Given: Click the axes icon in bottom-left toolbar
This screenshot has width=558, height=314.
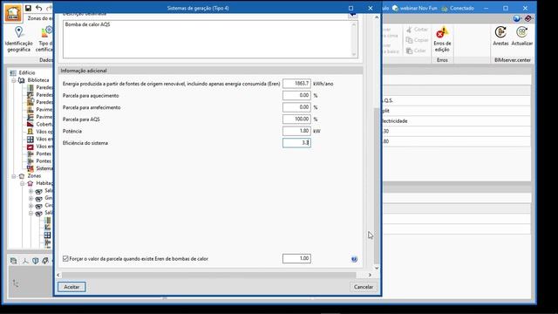Looking at the screenshot, I should (25, 261).
